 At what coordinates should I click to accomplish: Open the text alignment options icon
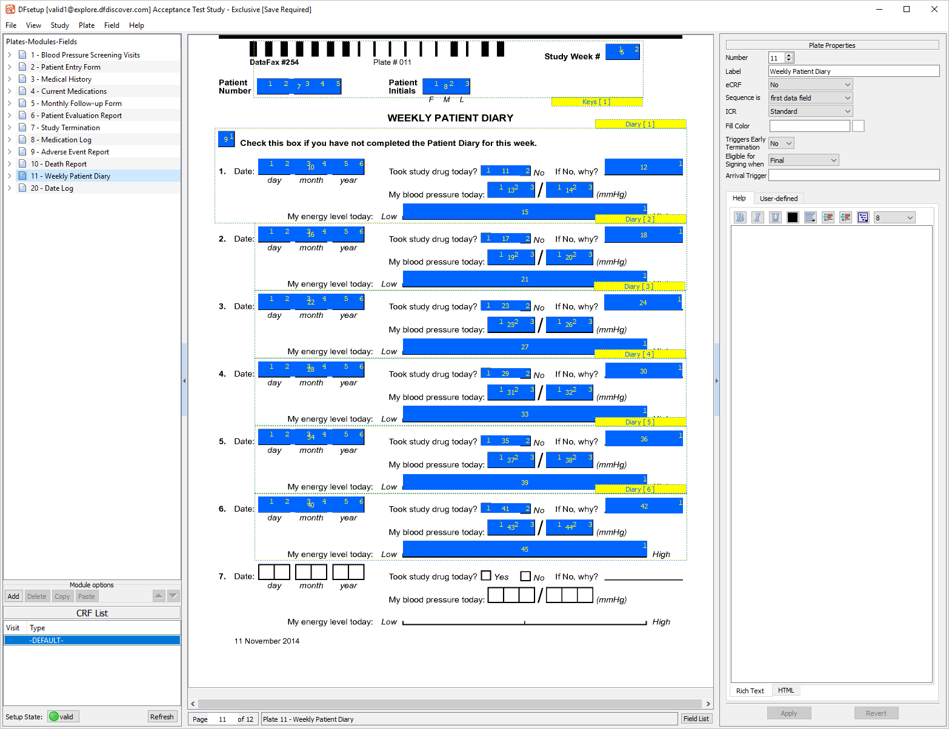click(810, 217)
